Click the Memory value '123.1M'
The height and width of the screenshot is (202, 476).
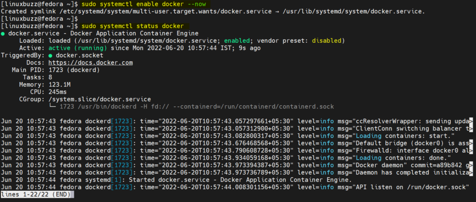tap(59, 85)
